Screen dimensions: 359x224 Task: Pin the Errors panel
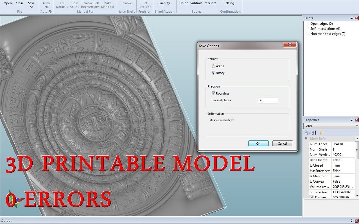tap(351, 18)
